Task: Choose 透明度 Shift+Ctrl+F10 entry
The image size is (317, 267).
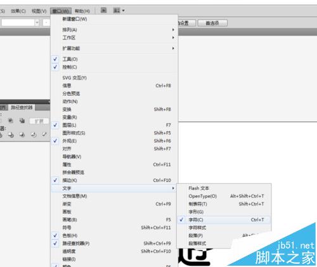Action: click(114, 251)
